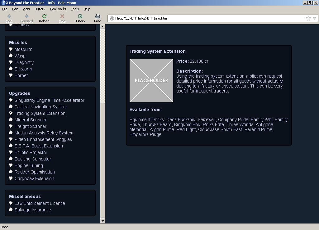Pick the S.E.T.A. Boost Extension option
This screenshot has height=230, width=319.
pos(11,145)
